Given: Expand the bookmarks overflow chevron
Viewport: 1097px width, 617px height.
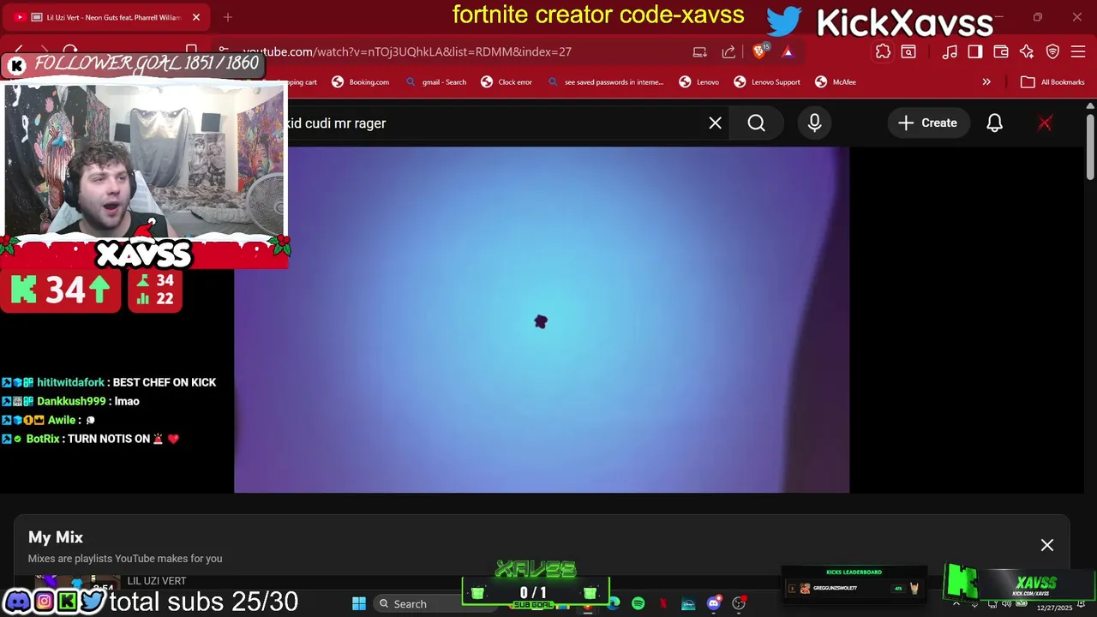Looking at the screenshot, I should point(986,82).
